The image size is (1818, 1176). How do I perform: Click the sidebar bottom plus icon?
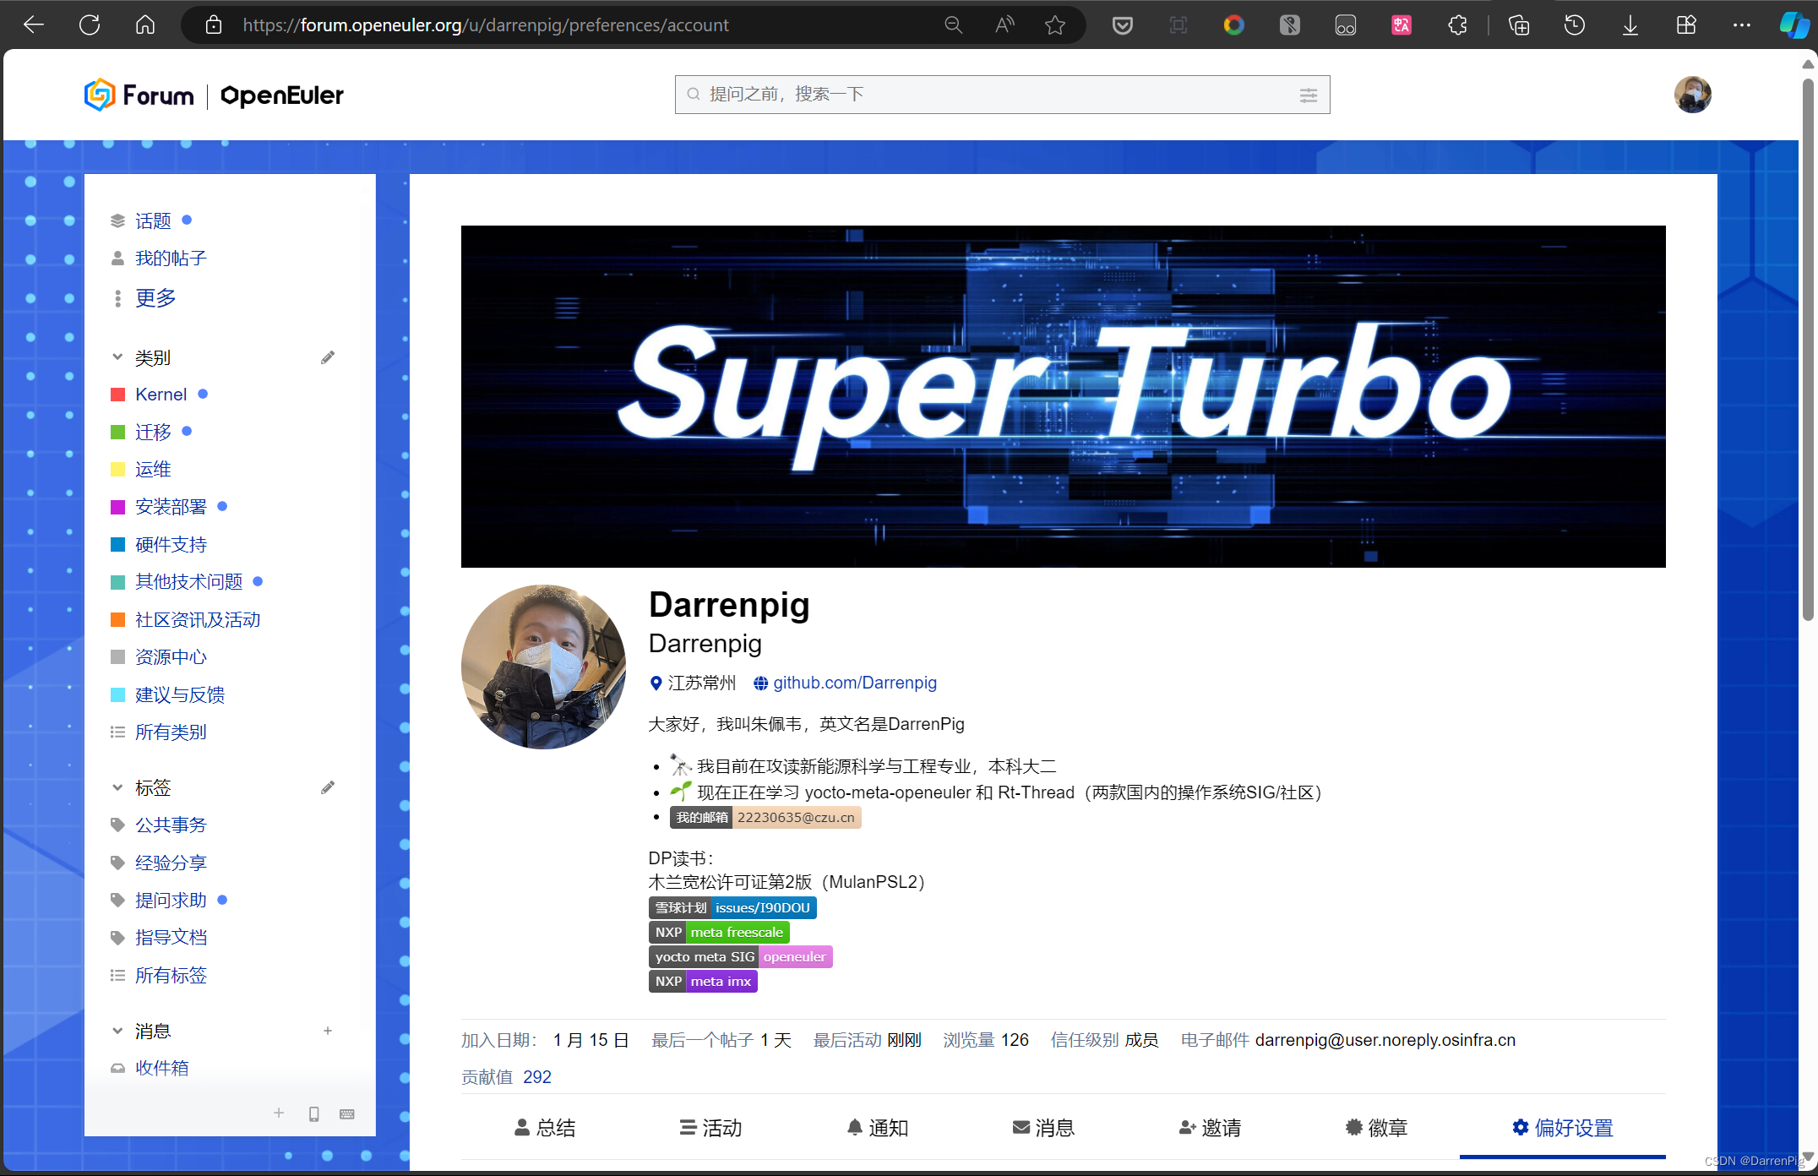279,1113
